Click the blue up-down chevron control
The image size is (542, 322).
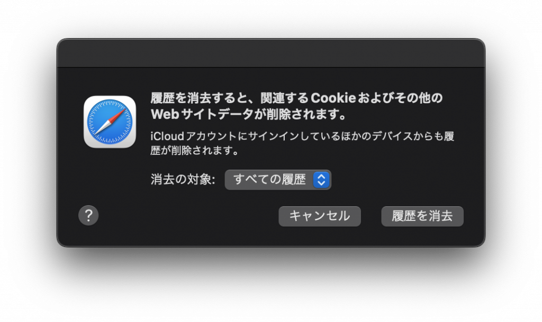point(321,180)
